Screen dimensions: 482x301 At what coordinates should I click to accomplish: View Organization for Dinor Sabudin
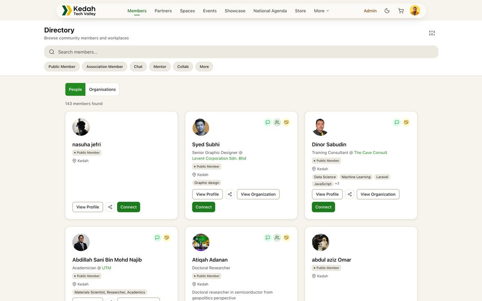pos(378,194)
